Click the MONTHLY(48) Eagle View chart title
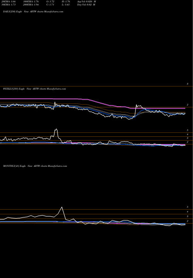Viewport: 193px width, 278px height. [x=35, y=166]
